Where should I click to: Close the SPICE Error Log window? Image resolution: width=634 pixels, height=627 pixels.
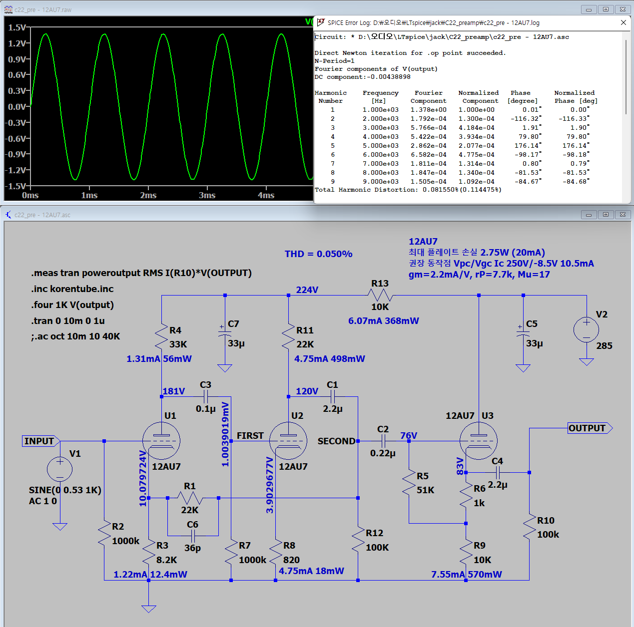pyautogui.click(x=623, y=22)
